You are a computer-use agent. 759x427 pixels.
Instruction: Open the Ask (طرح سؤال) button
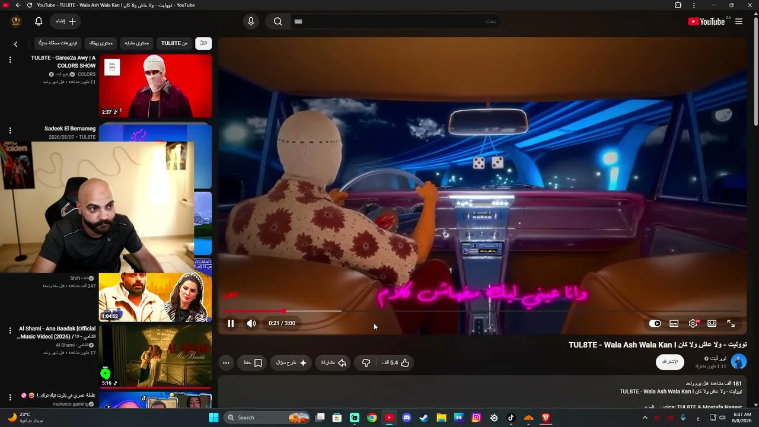(291, 362)
